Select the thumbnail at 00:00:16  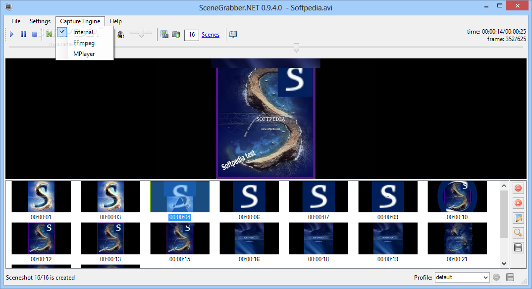click(x=249, y=239)
